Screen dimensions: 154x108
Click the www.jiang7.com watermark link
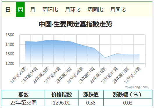point(137,87)
